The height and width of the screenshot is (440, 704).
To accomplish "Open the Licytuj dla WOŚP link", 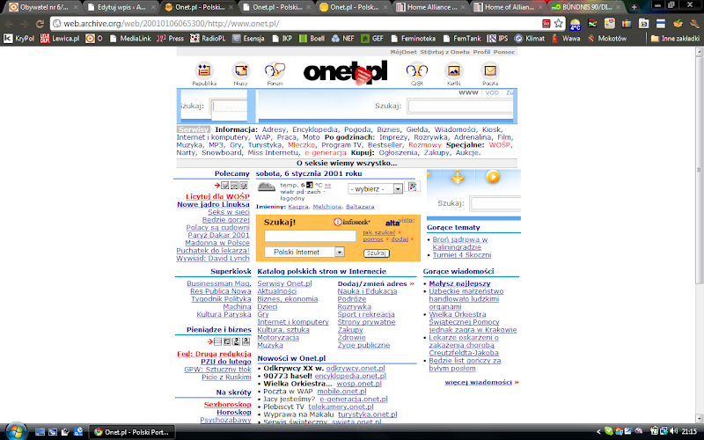I will tap(217, 196).
